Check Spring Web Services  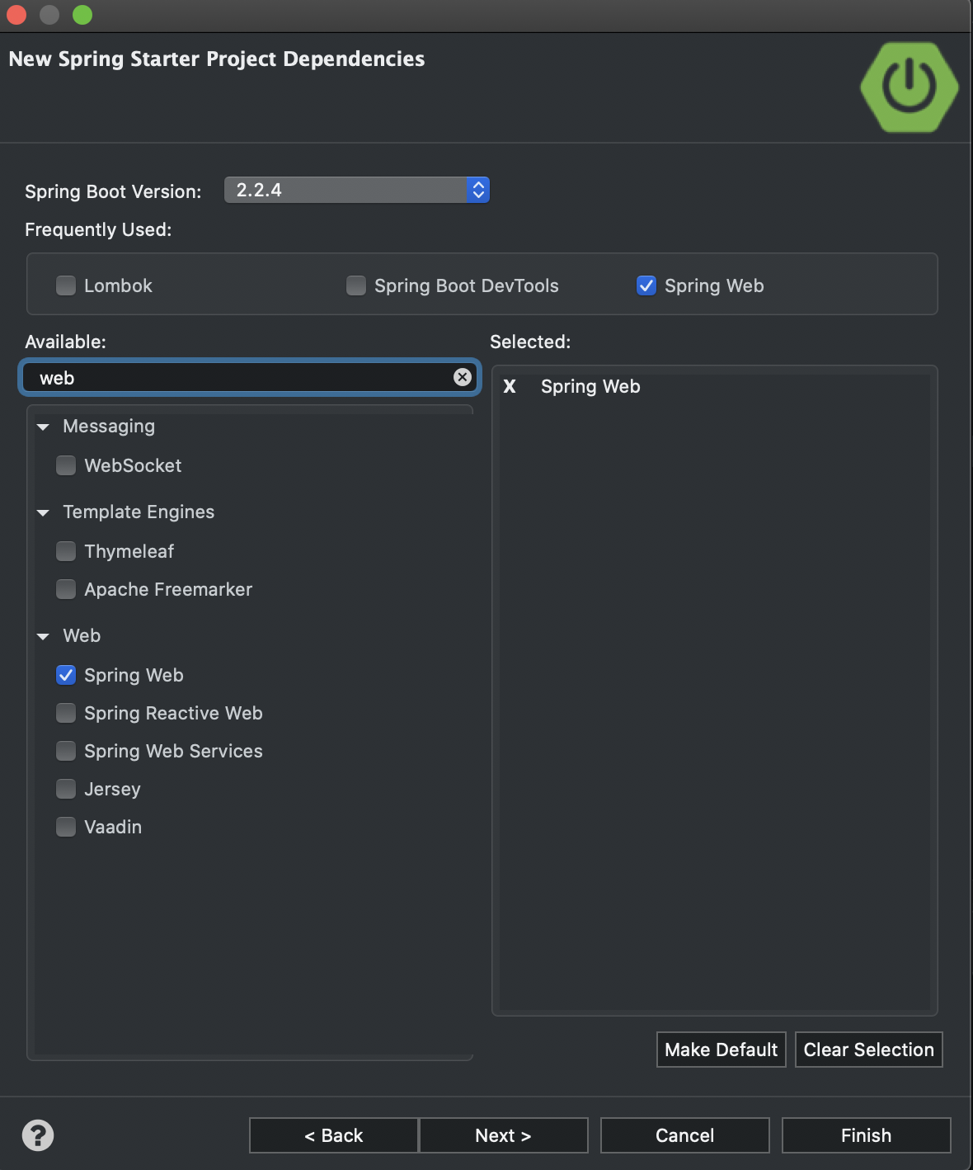point(66,751)
